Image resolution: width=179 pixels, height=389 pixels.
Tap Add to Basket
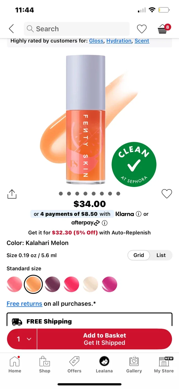104,339
